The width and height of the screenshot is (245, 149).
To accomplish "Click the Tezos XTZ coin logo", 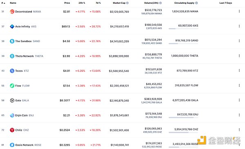I will point(12,71).
